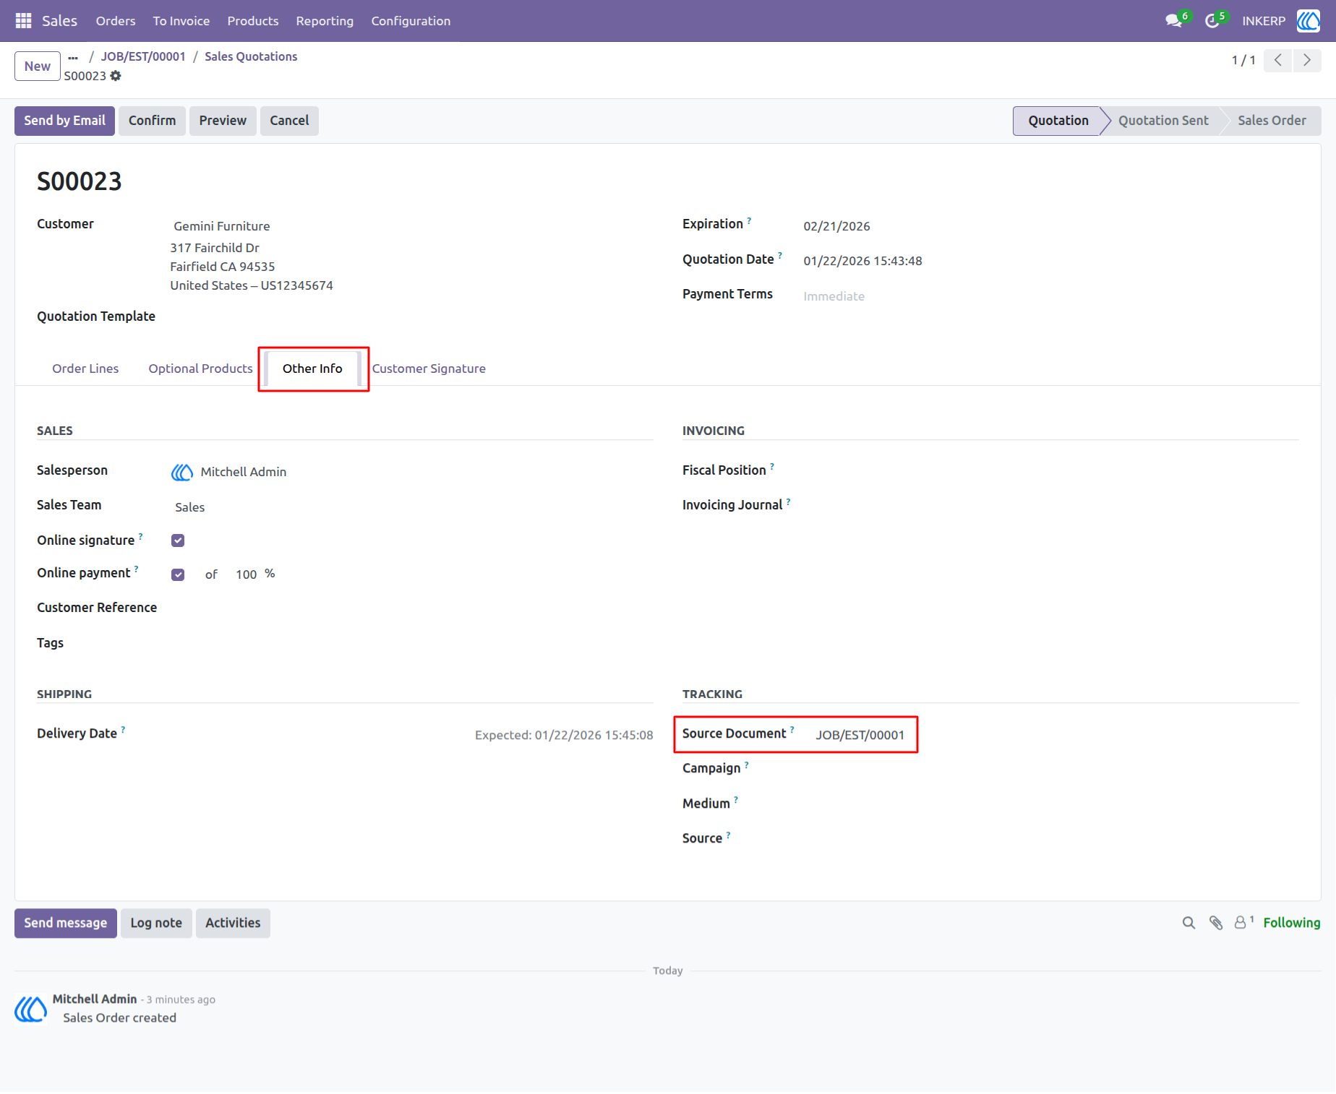Switch to Order Lines tab
This screenshot has width=1336, height=1094.
coord(85,369)
